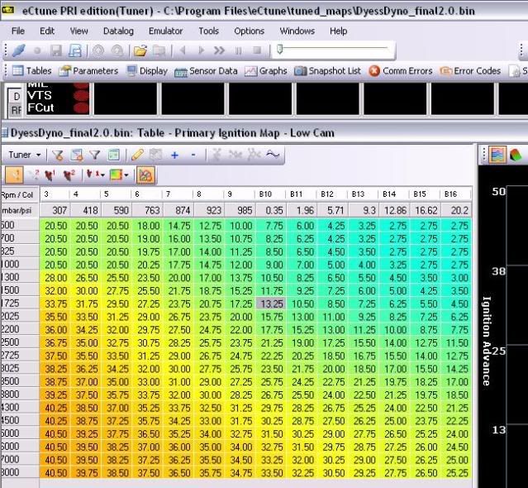Expand the Tuner dropdown
This screenshot has width=528, height=488.
point(25,154)
